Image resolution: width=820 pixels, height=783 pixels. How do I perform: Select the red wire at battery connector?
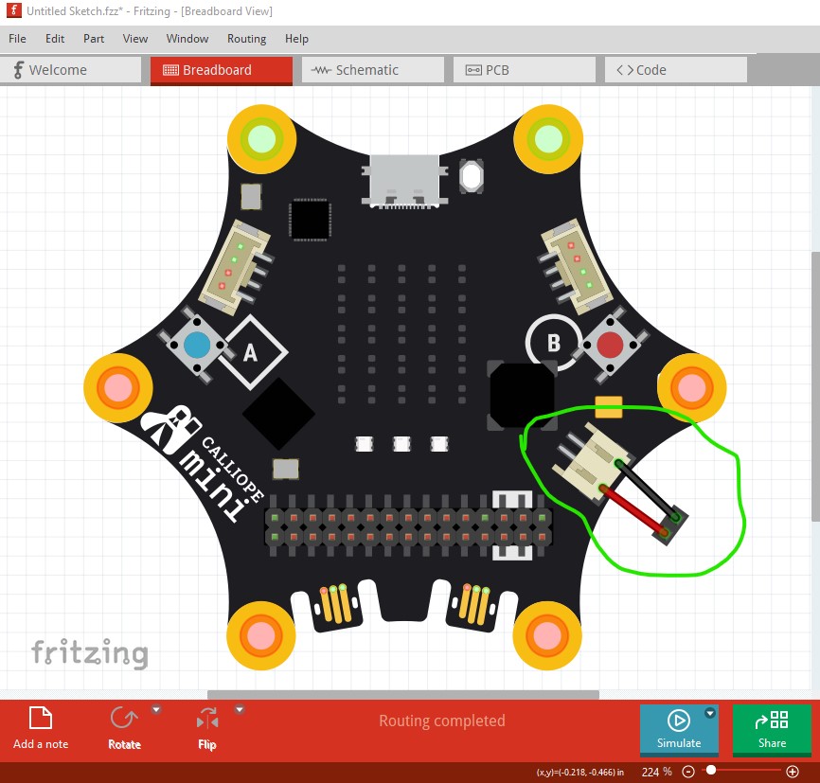click(x=633, y=510)
